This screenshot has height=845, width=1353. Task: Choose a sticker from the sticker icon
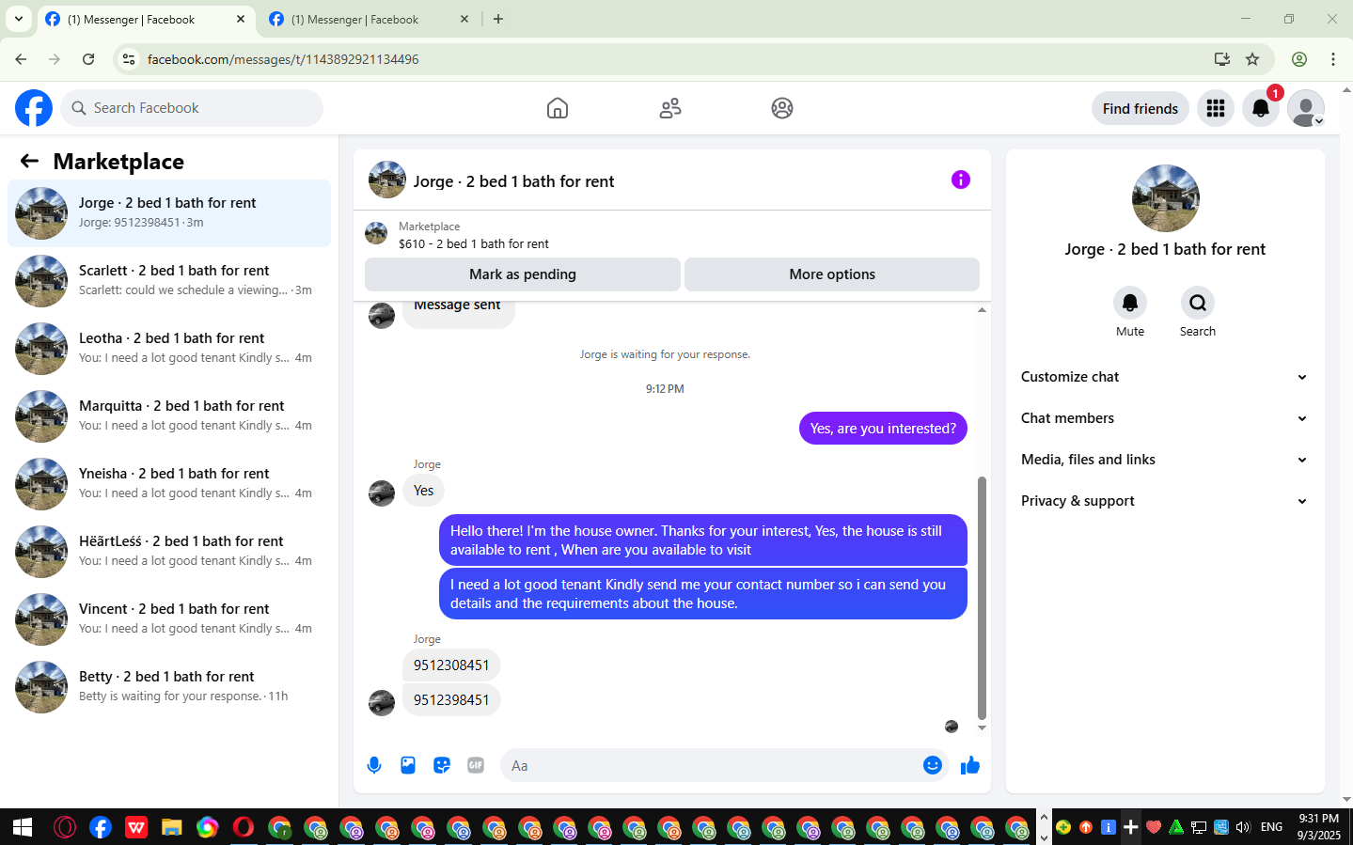tap(442, 765)
